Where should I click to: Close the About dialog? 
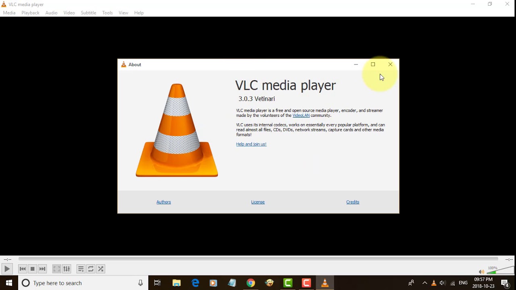(x=390, y=64)
